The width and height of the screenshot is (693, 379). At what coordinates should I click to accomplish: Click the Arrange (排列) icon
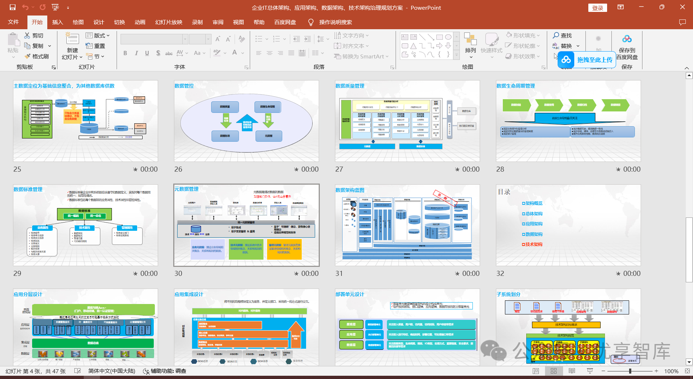click(470, 40)
